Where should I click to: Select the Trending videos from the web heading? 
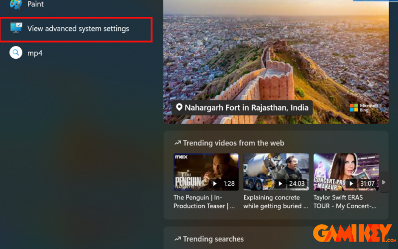[233, 143]
